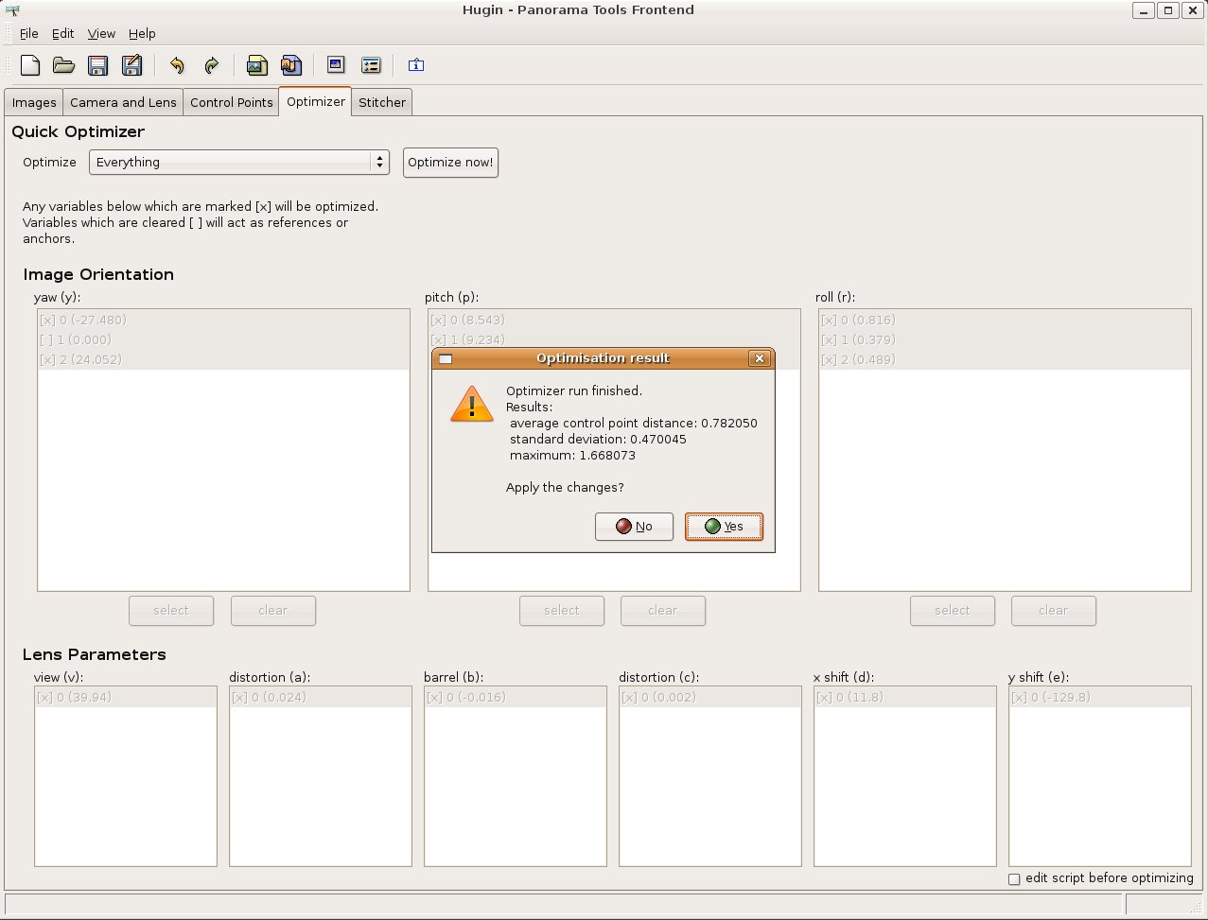1208x920 pixels.
Task: Click select button under roll list
Action: 953,611
